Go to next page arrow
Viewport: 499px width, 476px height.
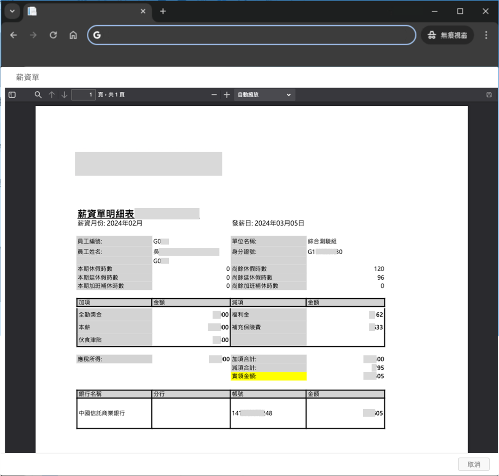(64, 95)
